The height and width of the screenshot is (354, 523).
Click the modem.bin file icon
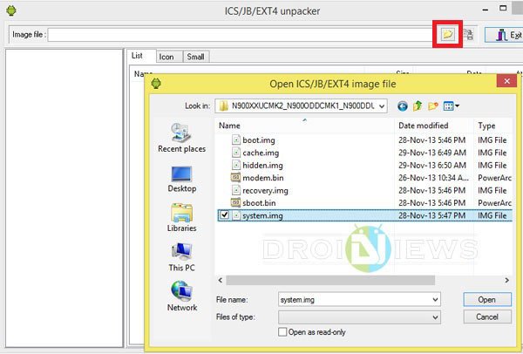tap(235, 177)
